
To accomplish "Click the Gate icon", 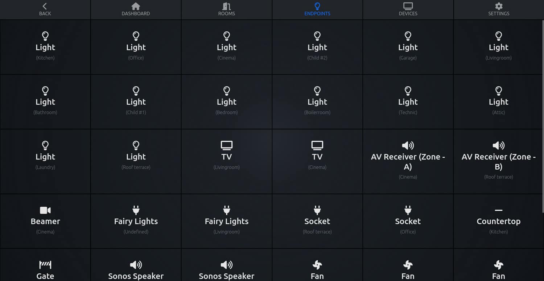I will (x=45, y=265).
